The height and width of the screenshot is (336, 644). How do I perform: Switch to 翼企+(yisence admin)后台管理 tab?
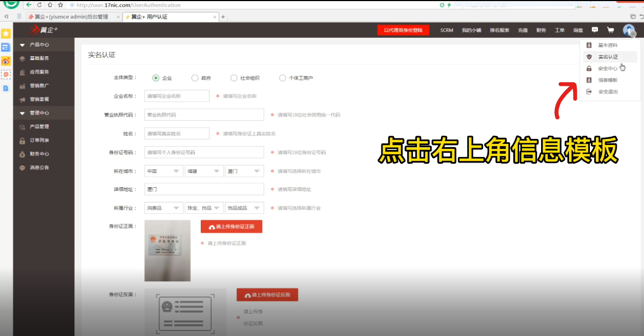pyautogui.click(x=73, y=17)
